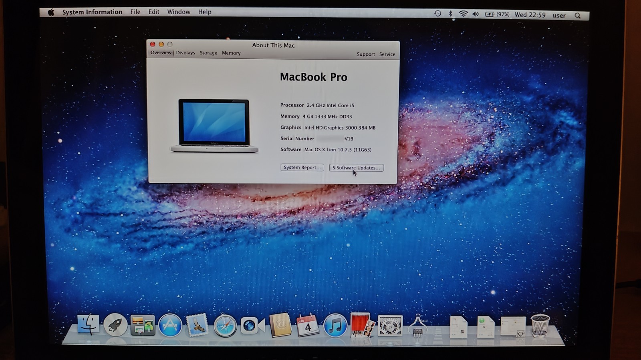Open Finder from the Dock

pyautogui.click(x=88, y=325)
